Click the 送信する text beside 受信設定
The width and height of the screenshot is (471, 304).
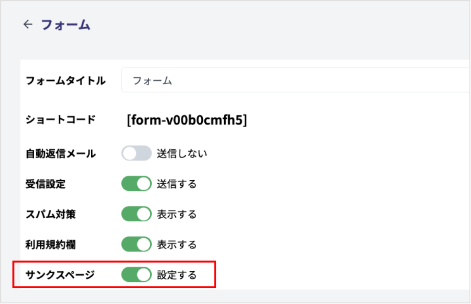coord(177,185)
